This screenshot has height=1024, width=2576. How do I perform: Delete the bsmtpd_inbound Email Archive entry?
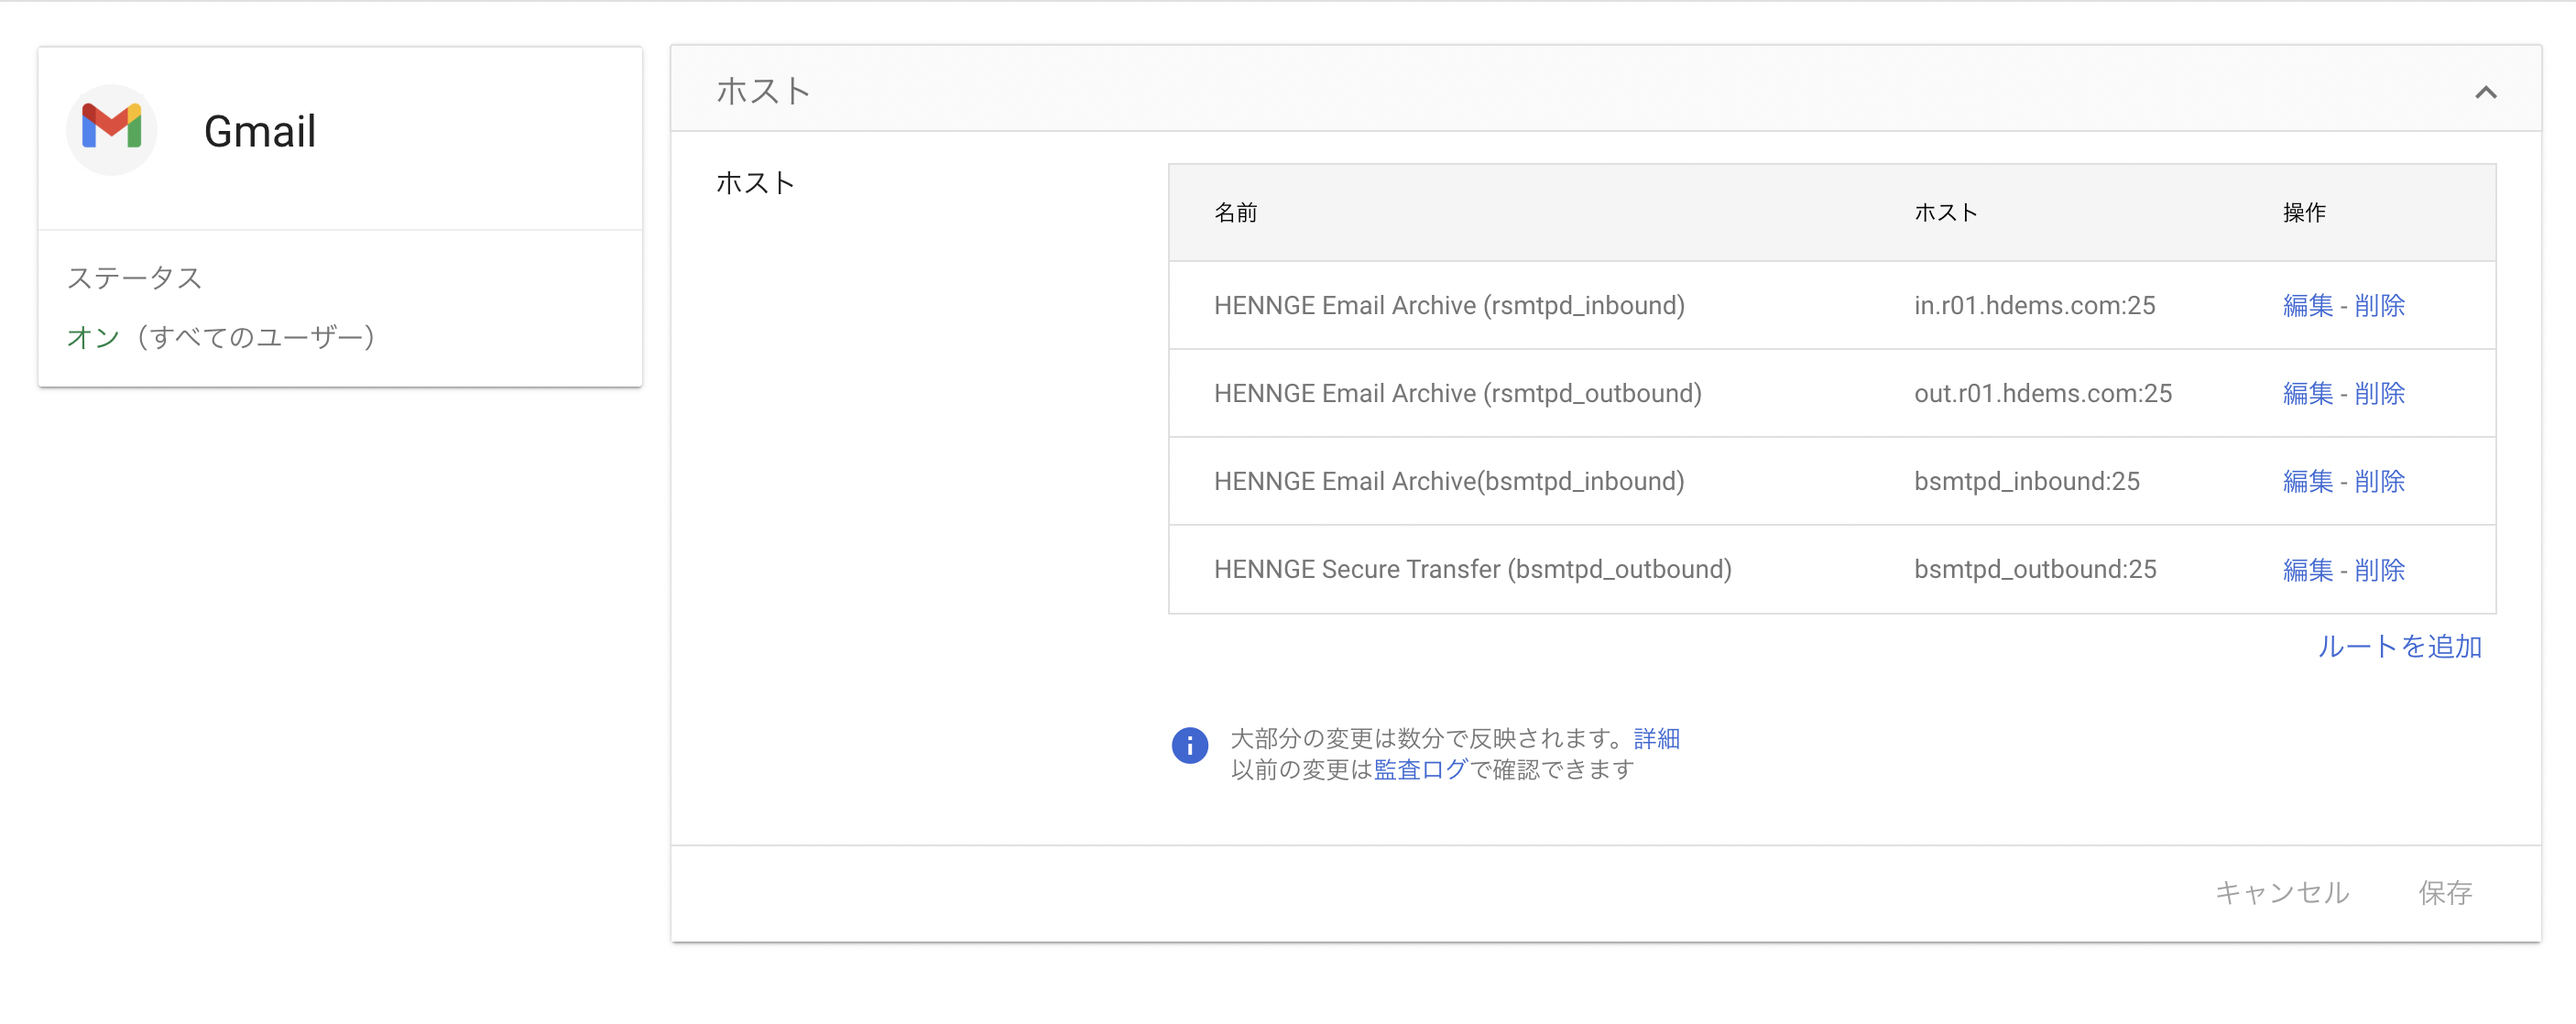pyautogui.click(x=2379, y=481)
